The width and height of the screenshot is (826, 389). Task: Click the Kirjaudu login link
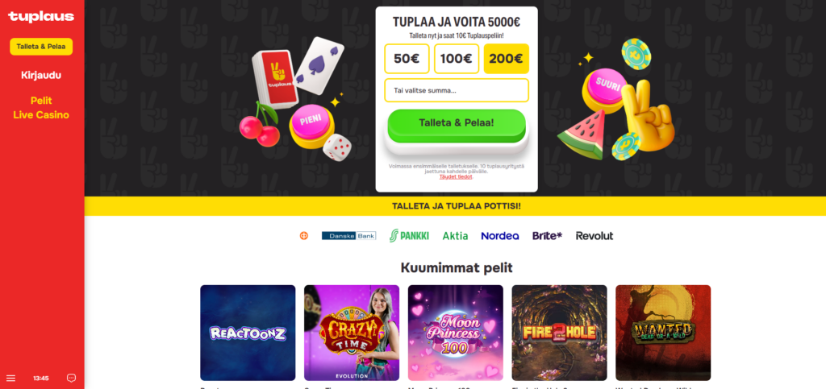[x=41, y=75]
